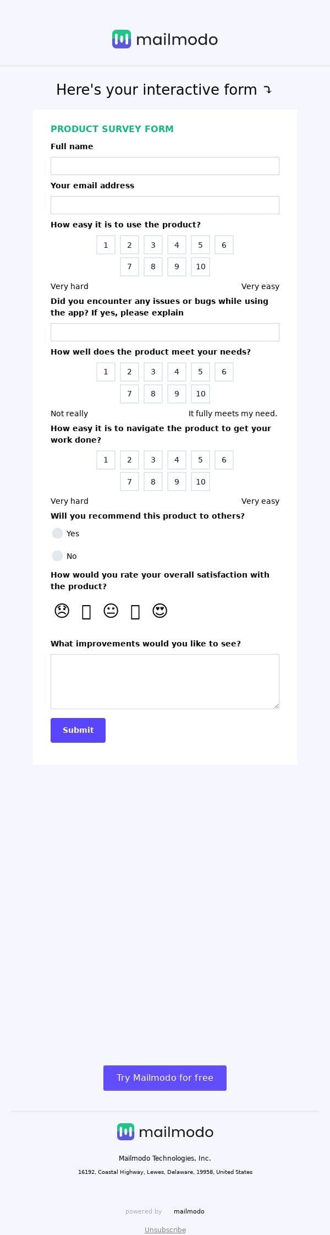Choose No for recommending the product
330x1235 pixels.
(x=58, y=556)
